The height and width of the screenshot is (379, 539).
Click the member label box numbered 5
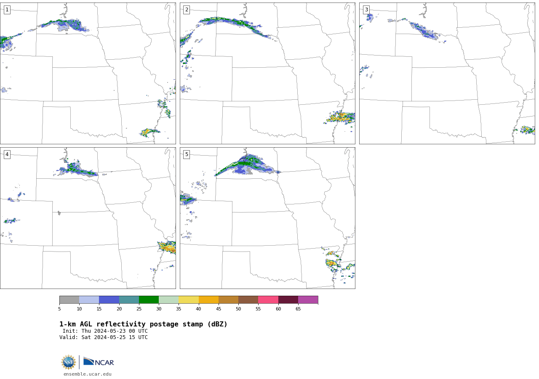coord(187,154)
